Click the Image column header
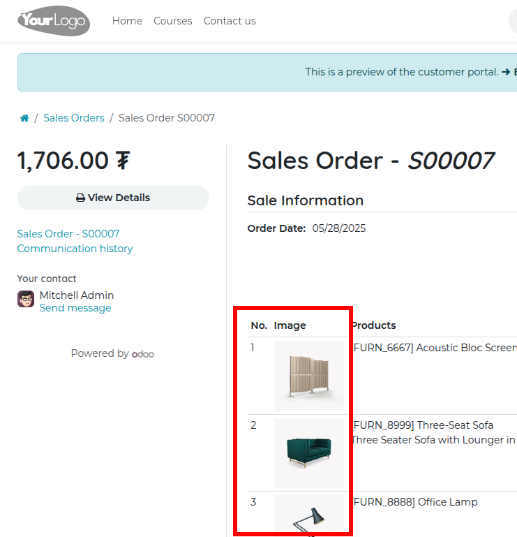 click(x=290, y=325)
